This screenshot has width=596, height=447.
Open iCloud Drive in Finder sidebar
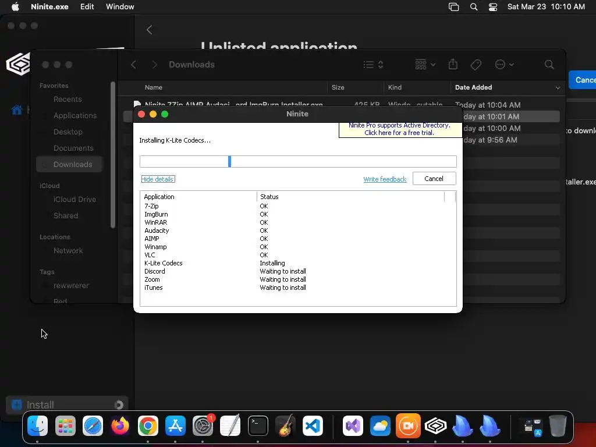pyautogui.click(x=74, y=200)
